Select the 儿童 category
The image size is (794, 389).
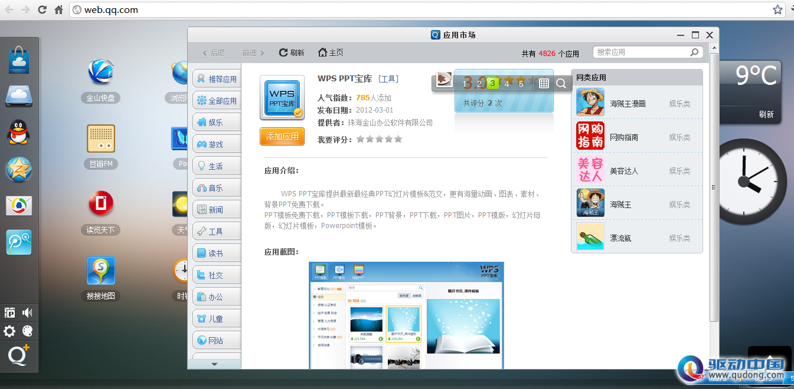pyautogui.click(x=217, y=319)
